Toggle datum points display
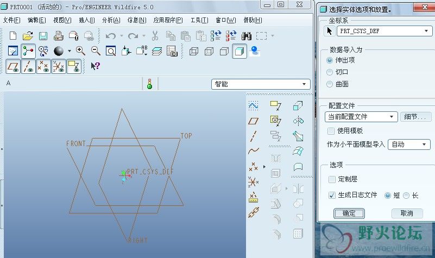The width and height of the screenshot is (435, 258). [43, 67]
